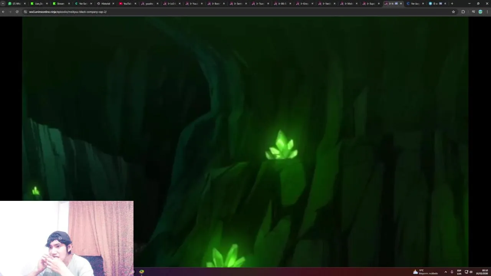Open the tab search dropdown arrow

coord(3,3)
